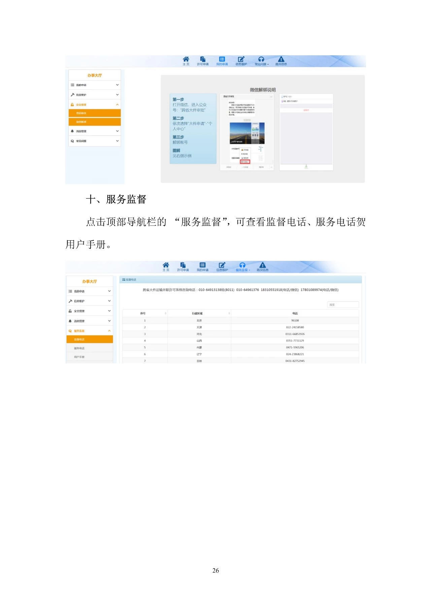This screenshot has width=431, height=610.
Task: Click the lock icon of 安全管理 in 监督电话 sidebar
Action: 70,311
